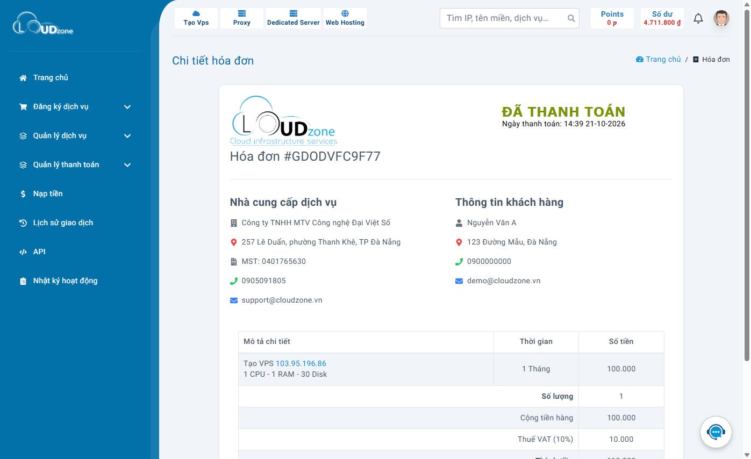Open Lịch sử giao dịch in the sidebar
Screen dimensions: 751x459
(x=75, y=223)
